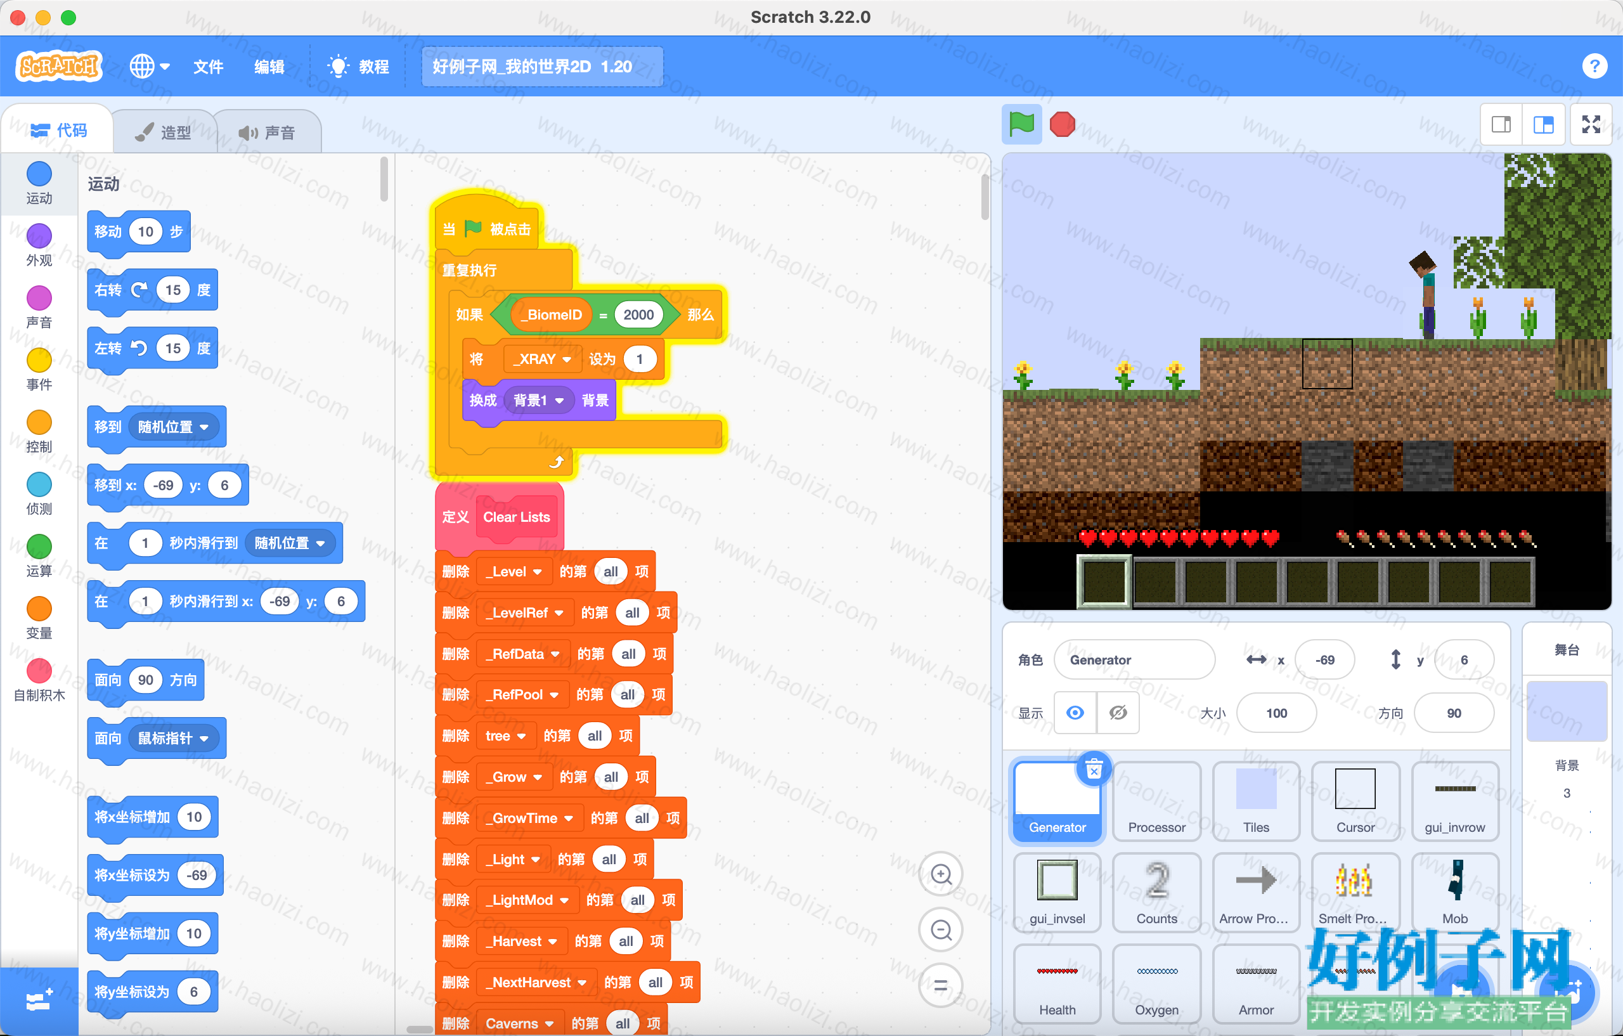This screenshot has width=1623, height=1036.
Task: Open the 文件 menu
Action: pyautogui.click(x=209, y=66)
